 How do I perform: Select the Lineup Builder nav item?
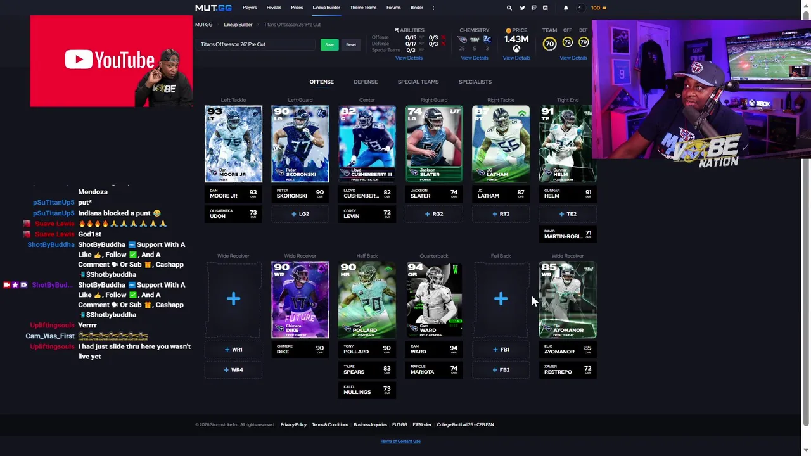(326, 8)
